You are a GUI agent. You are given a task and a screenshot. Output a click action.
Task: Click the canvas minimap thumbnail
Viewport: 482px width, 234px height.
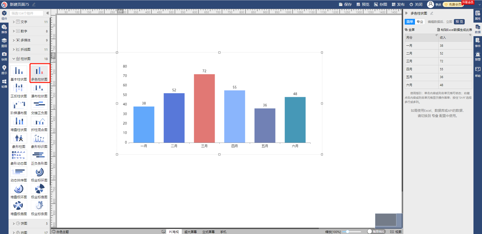(x=389, y=220)
